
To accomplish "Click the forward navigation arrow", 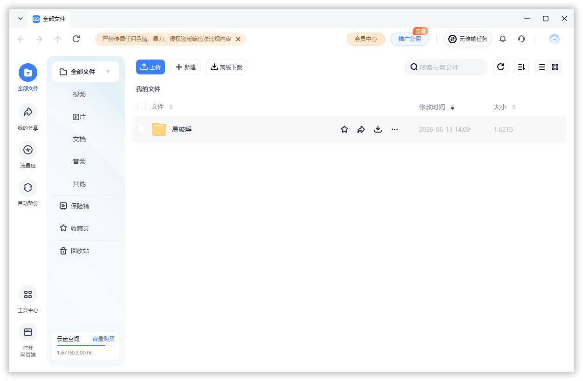I will (40, 39).
